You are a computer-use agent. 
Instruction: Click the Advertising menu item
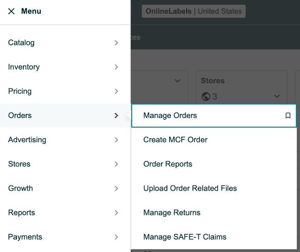[x=27, y=140]
